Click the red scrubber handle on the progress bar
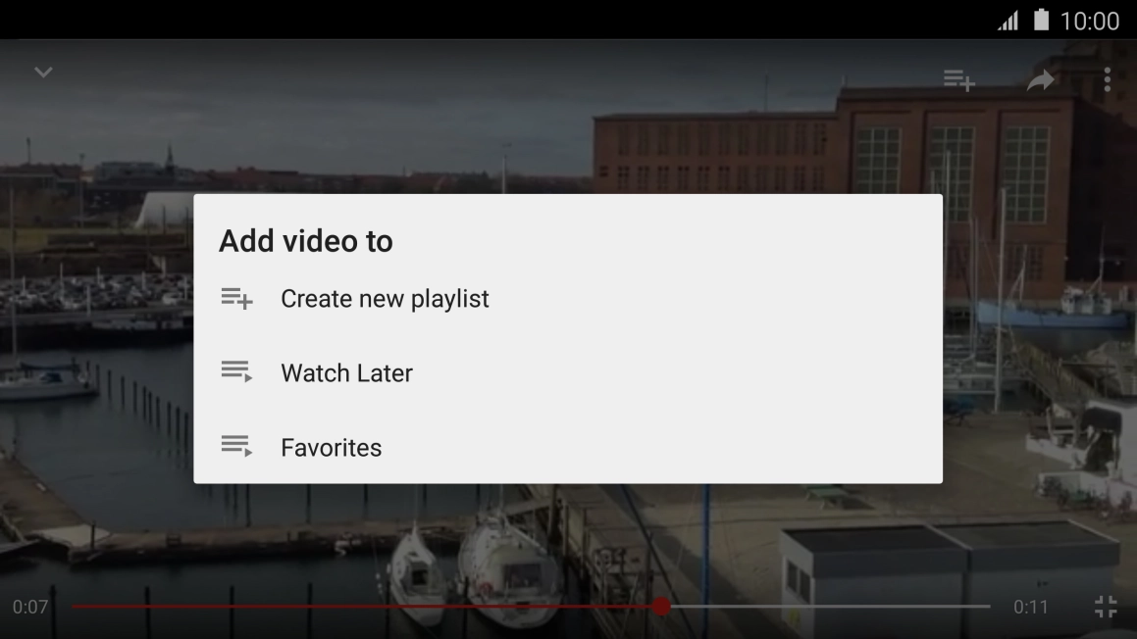1137x639 pixels. coord(661,607)
